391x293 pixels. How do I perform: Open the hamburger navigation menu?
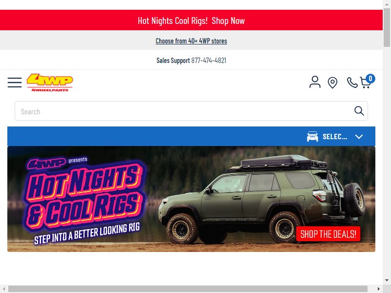tap(15, 83)
